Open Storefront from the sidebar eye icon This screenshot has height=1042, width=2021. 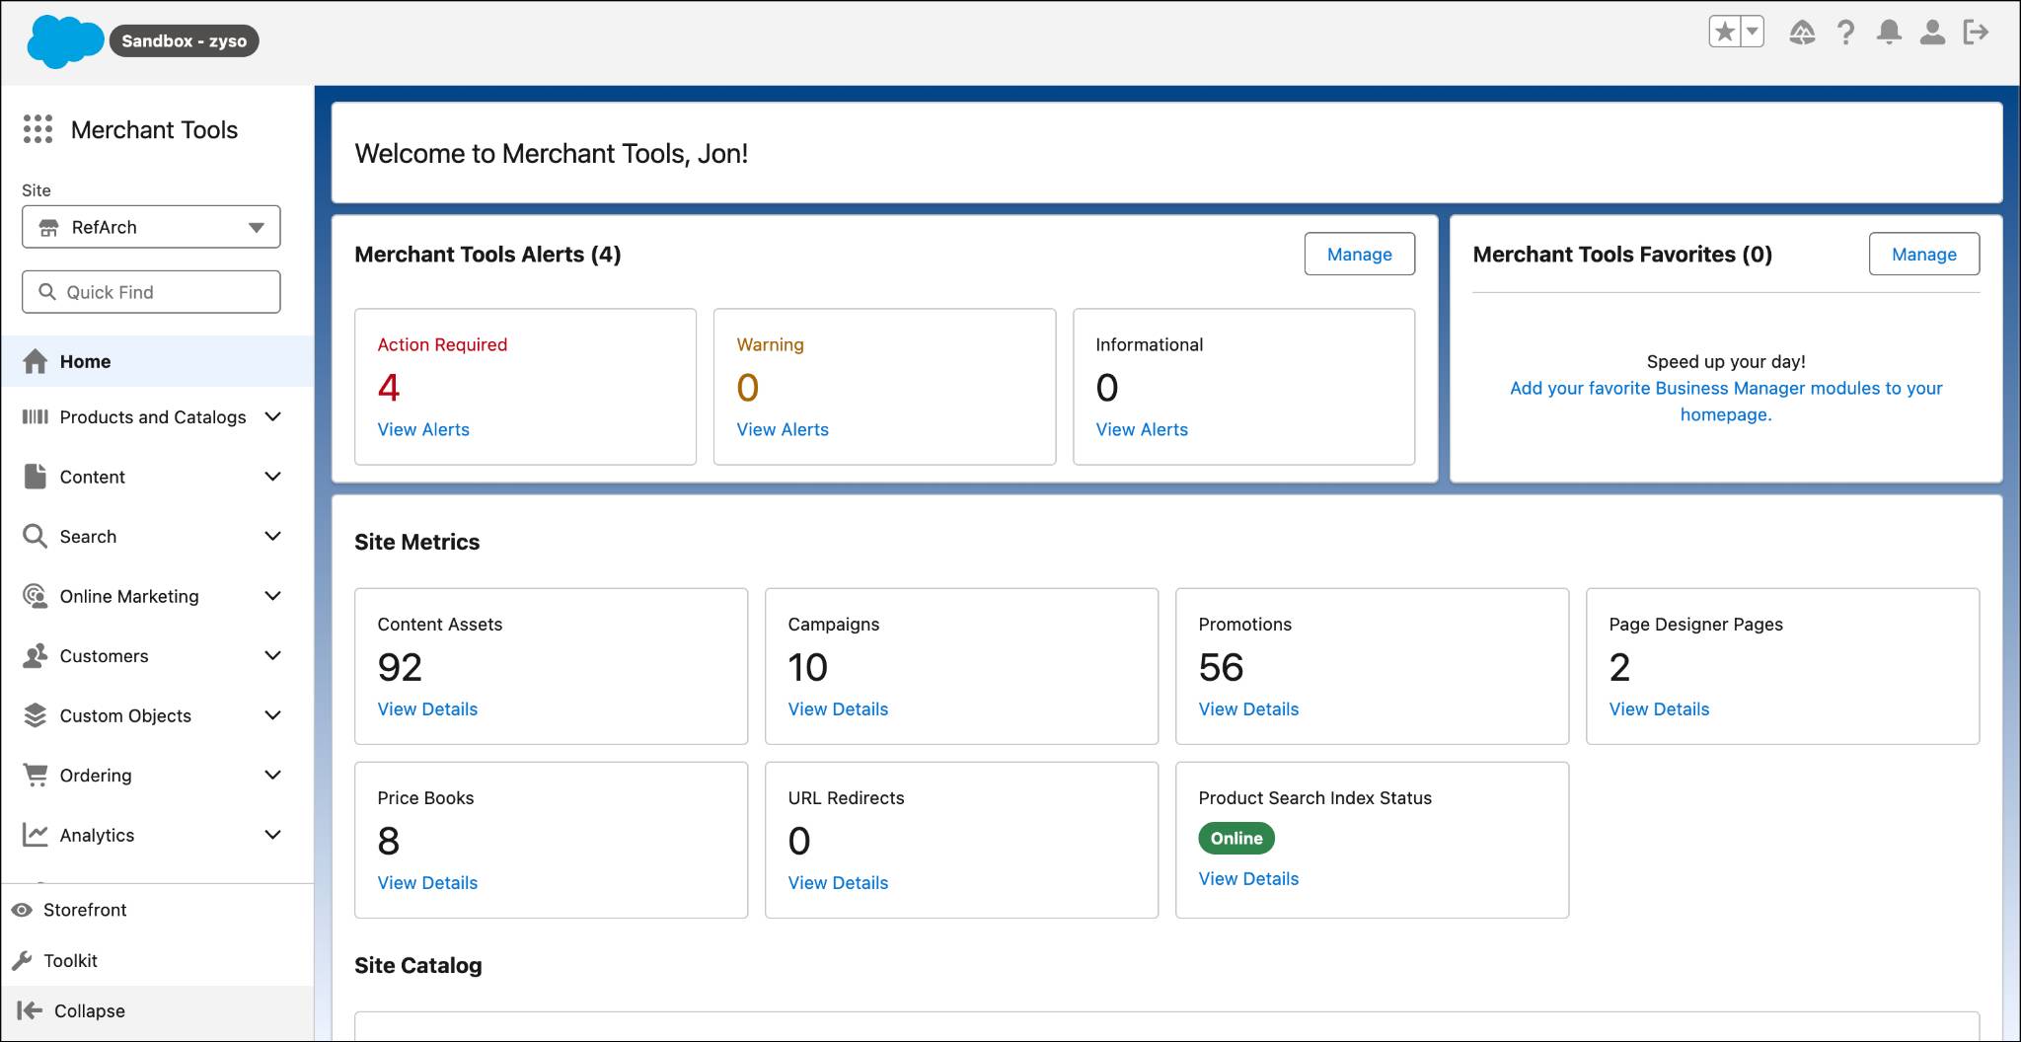click(85, 909)
